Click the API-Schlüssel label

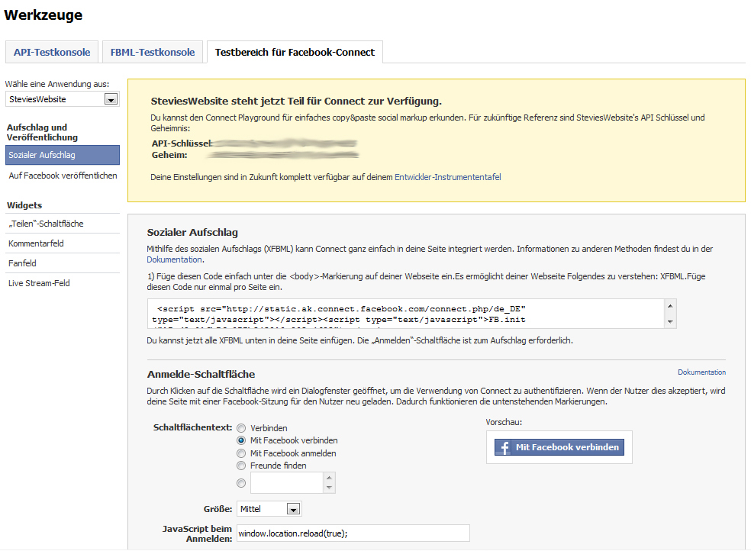click(182, 143)
